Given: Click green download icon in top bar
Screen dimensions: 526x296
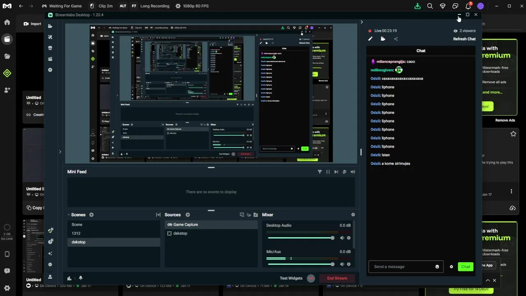Looking at the screenshot, I should [x=418, y=6].
